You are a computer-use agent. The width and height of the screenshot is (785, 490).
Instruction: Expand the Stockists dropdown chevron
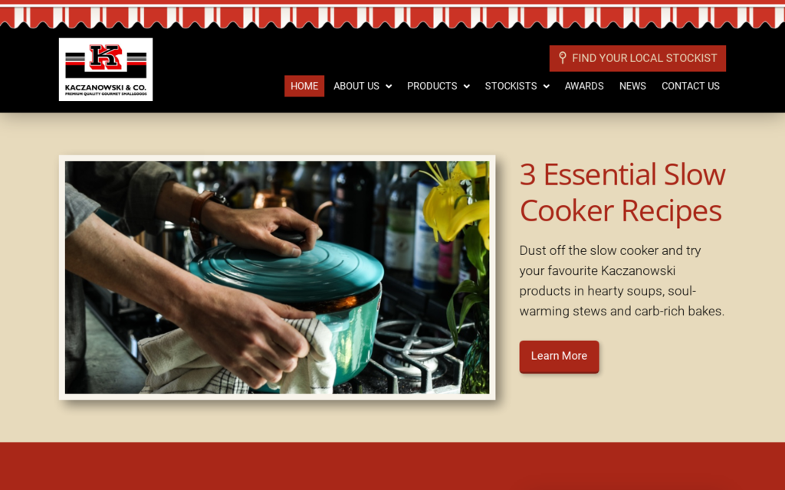(x=546, y=87)
